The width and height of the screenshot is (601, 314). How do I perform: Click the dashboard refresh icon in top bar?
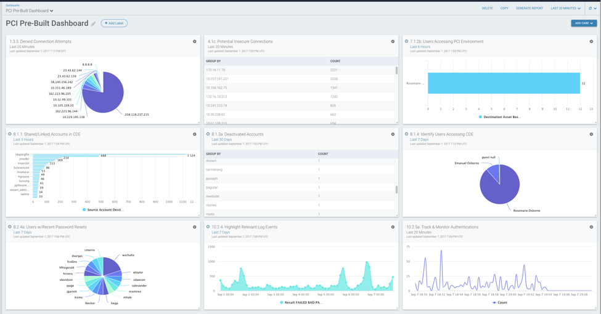590,9
